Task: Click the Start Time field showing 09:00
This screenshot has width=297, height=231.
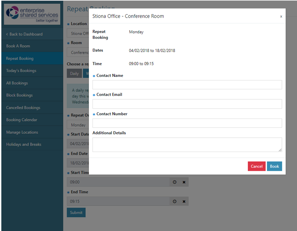Action: [118, 182]
